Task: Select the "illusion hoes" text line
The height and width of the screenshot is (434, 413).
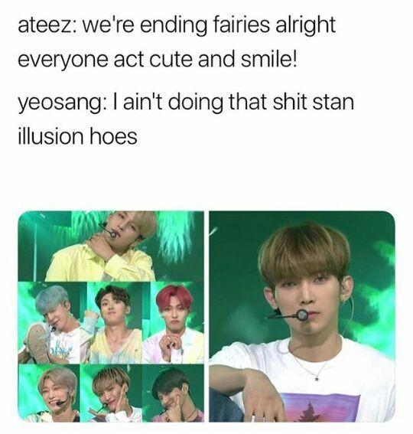Action: 78,135
